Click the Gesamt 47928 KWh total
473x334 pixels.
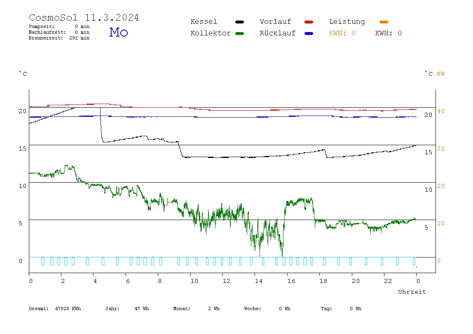click(55, 308)
